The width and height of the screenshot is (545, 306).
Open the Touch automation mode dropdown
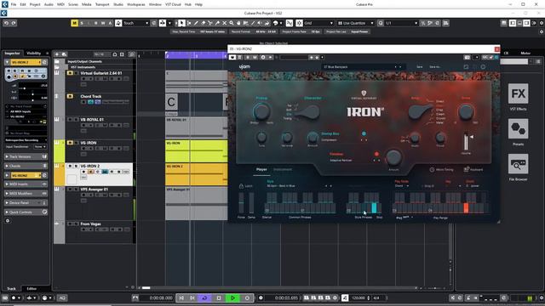(x=135, y=23)
